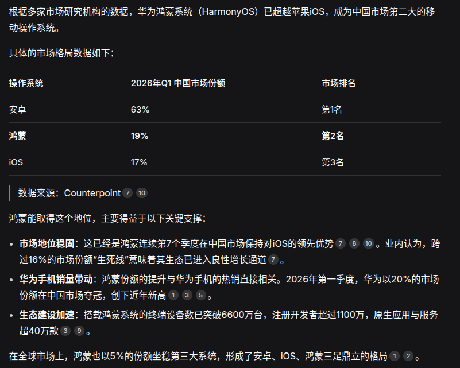This screenshot has width=460, height=368.
Task: Select the 第3名 ranking cell
Action: tap(333, 162)
